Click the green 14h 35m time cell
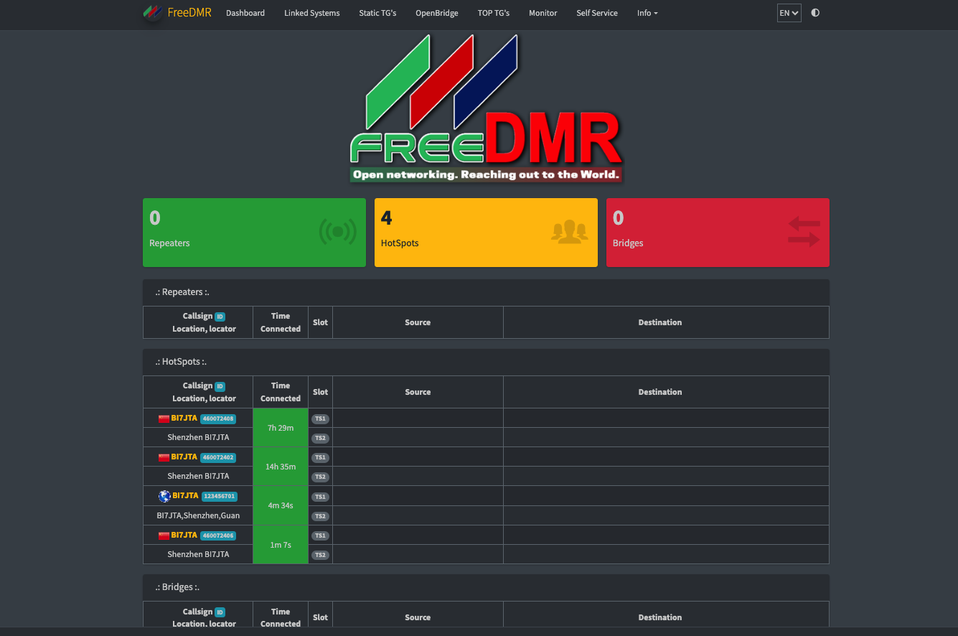Screen dimensions: 958x636 (x=281, y=467)
